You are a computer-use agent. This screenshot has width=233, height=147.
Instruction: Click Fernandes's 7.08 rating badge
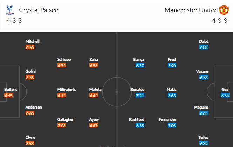(x=172, y=125)
